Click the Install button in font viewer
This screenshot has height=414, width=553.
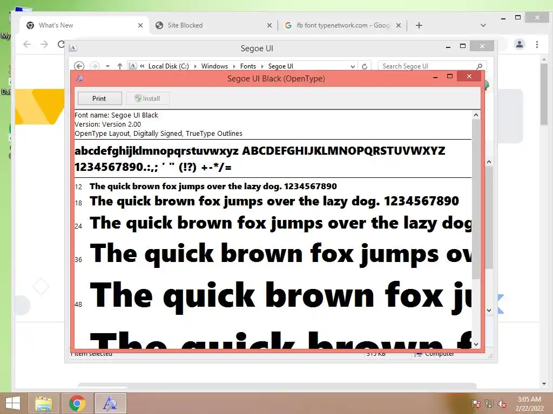pos(147,99)
